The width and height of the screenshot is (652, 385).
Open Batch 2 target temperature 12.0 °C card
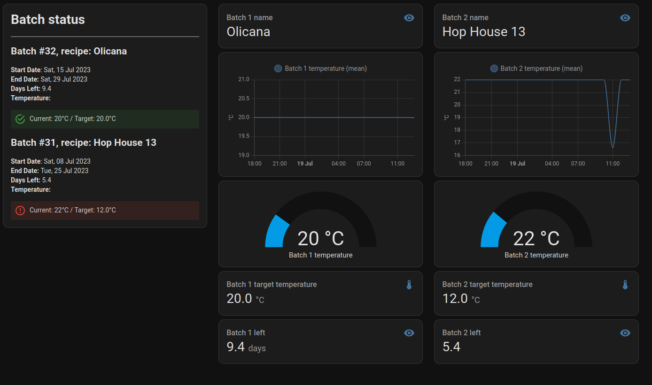coord(536,293)
